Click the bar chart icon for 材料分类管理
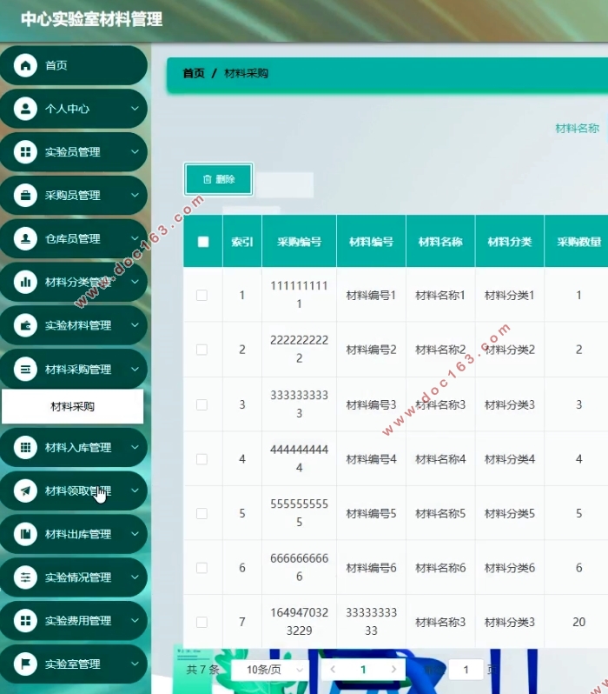 pos(25,282)
